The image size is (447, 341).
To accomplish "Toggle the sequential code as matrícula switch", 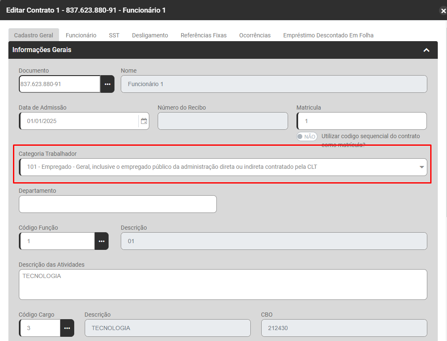I will (x=307, y=136).
